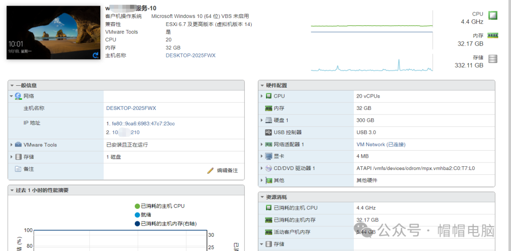Collapse the 硬件配置 panel
The image size is (511, 251).
pyautogui.click(x=262, y=86)
